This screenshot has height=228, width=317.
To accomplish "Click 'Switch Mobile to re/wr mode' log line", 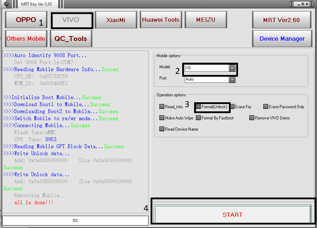I will (x=61, y=118).
